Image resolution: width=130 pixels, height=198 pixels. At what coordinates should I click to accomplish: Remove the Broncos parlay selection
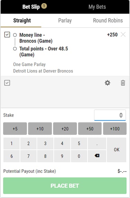(x=123, y=34)
